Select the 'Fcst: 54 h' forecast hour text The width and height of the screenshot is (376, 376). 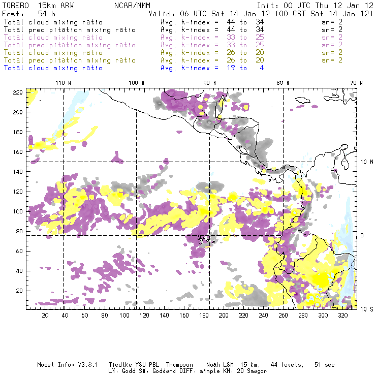click(28, 14)
